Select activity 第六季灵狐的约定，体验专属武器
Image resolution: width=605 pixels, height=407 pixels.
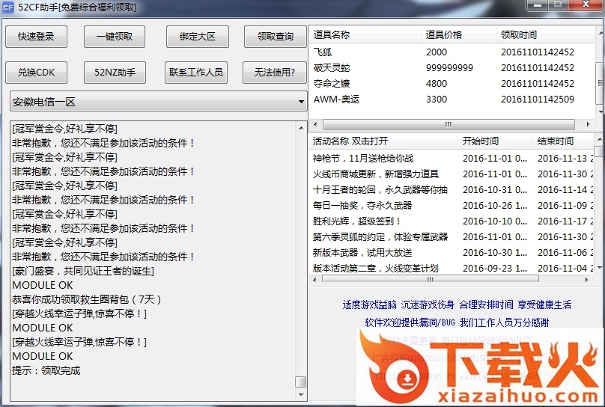tap(452, 237)
